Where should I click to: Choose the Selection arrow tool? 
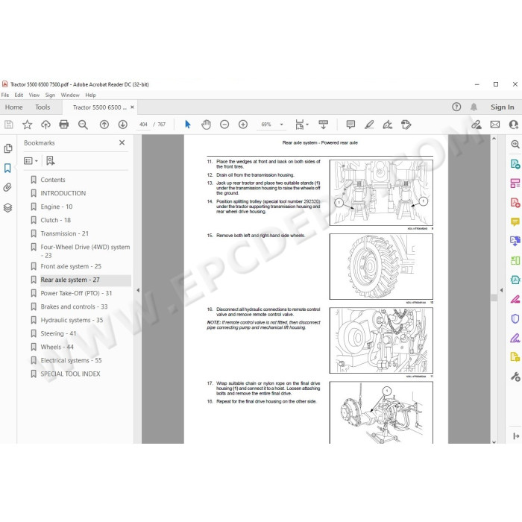click(x=188, y=125)
